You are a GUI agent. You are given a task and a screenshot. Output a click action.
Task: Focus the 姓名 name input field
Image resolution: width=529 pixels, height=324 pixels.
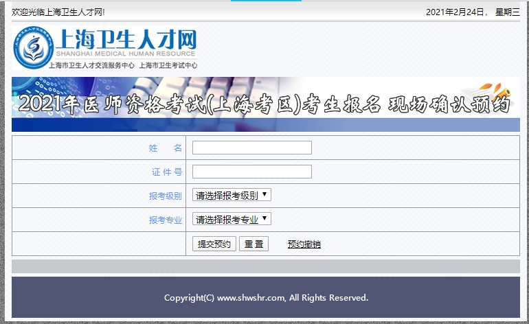tap(251, 148)
